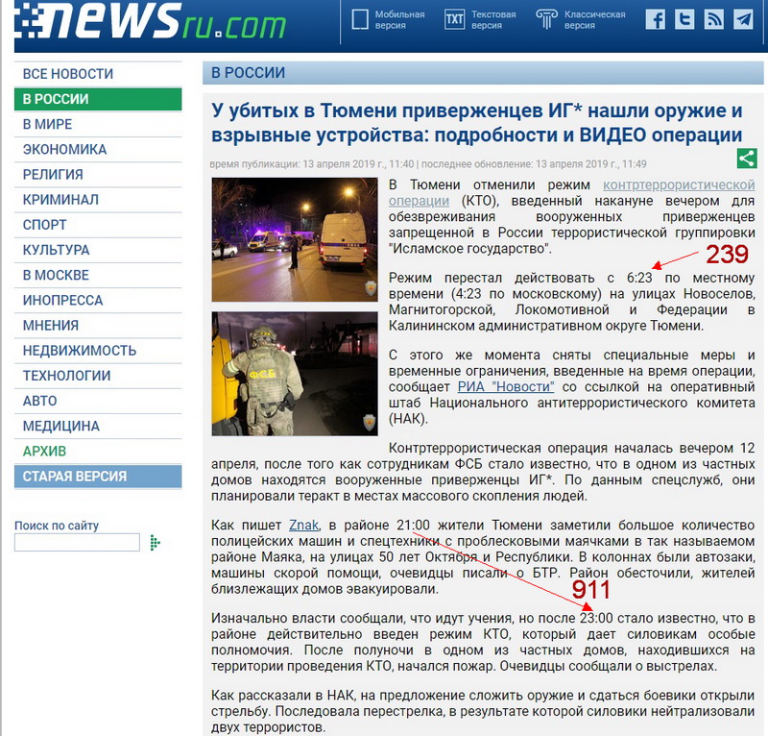Open В МИРЕ section
768x736 pixels.
click(x=98, y=124)
